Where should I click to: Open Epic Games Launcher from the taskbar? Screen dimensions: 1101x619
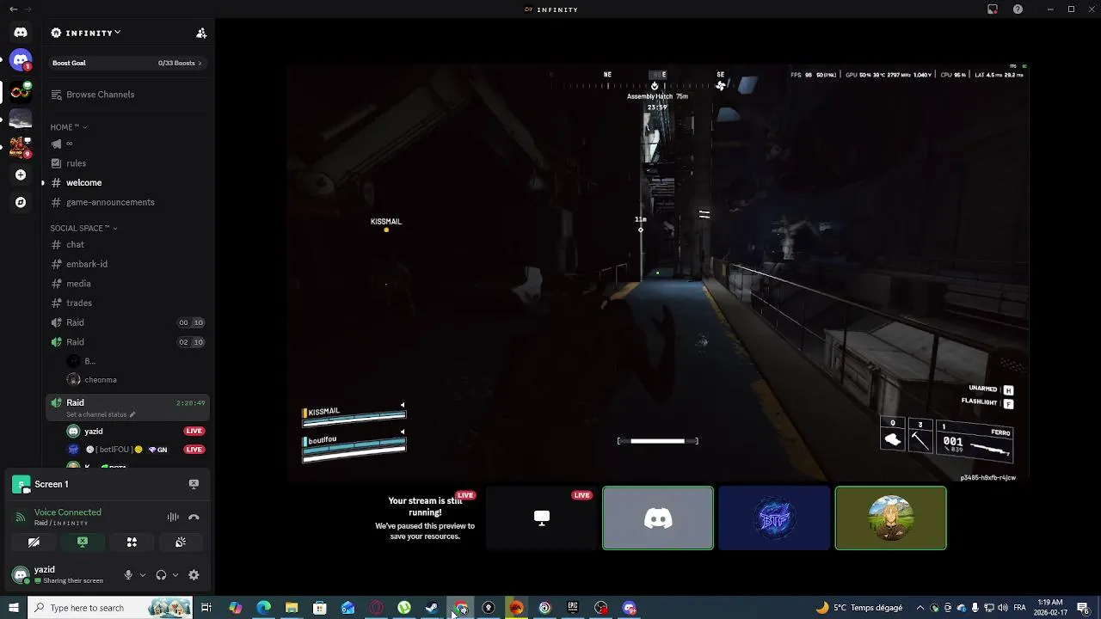(x=573, y=608)
